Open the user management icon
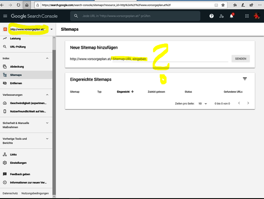This screenshot has width=264, height=199. (221, 16)
